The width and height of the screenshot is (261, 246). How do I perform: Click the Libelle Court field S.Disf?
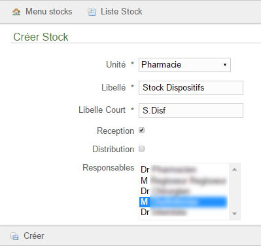click(191, 110)
